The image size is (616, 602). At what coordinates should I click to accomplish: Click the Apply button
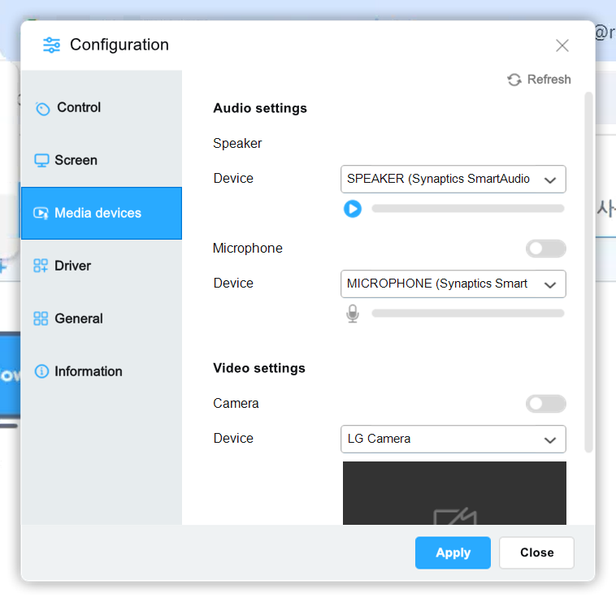pyautogui.click(x=453, y=552)
